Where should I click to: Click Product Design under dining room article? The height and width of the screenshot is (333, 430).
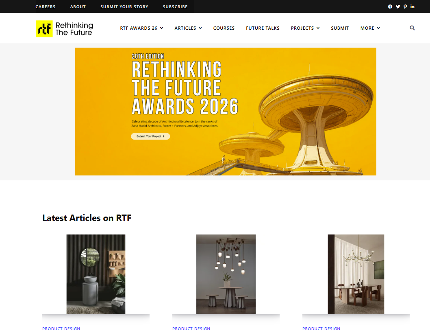coord(321,329)
